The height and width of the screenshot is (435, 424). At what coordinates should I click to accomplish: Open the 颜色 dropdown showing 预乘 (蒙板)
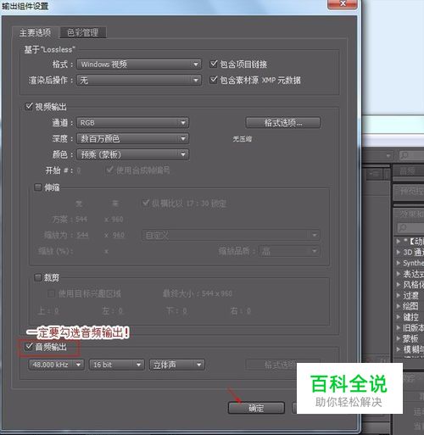132,154
